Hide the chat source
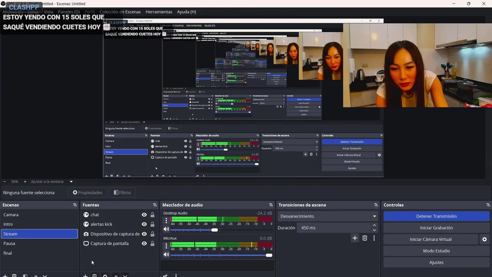This screenshot has height=277, width=492. coord(144,215)
